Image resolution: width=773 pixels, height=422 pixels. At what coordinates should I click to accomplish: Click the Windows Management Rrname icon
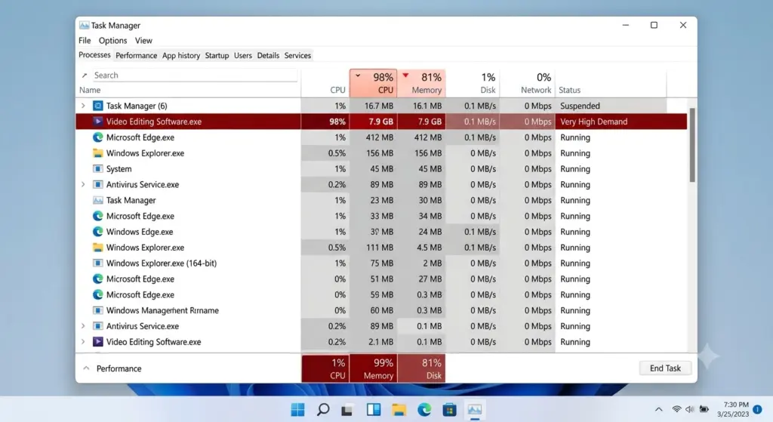pos(97,310)
